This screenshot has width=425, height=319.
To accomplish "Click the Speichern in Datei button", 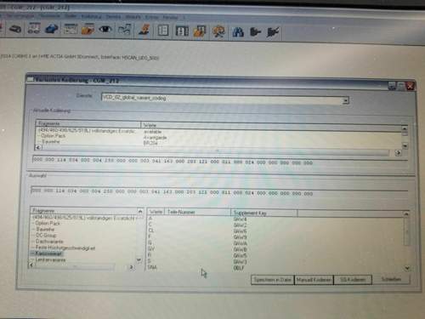I will tap(273, 280).
